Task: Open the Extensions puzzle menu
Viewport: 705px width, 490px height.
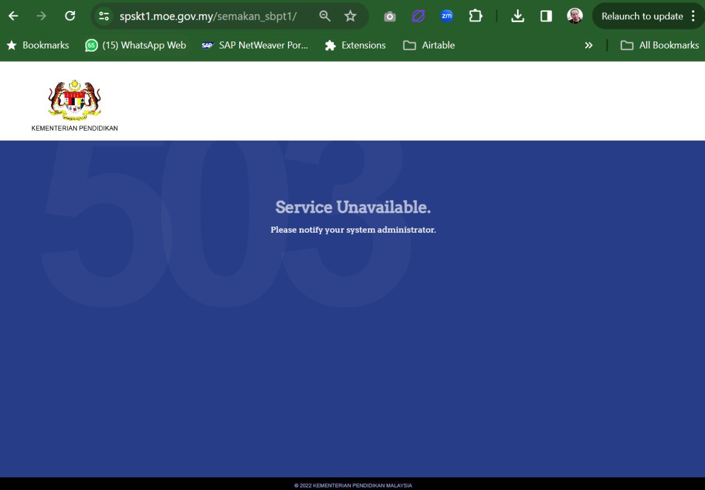Action: [475, 16]
